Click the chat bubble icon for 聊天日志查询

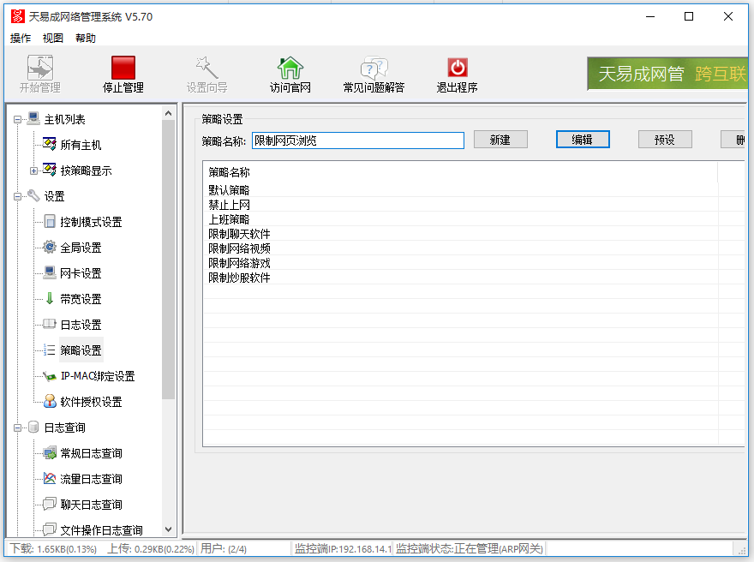click(x=50, y=504)
